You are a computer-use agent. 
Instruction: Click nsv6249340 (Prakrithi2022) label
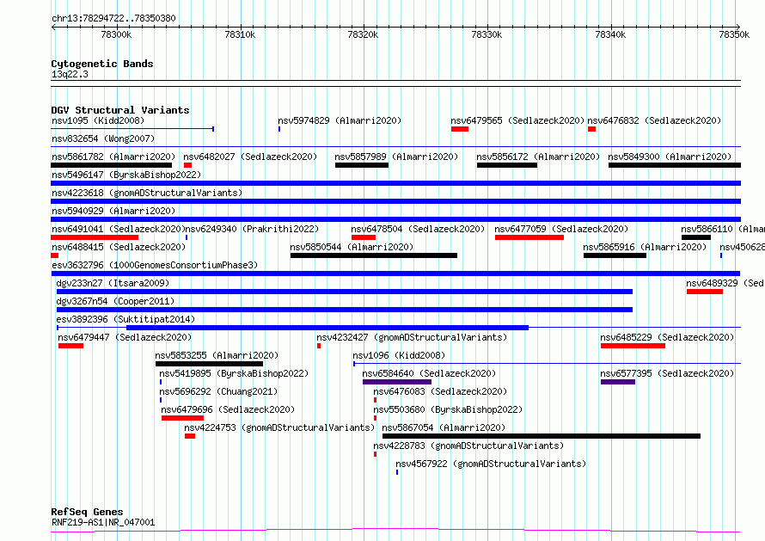(x=251, y=229)
